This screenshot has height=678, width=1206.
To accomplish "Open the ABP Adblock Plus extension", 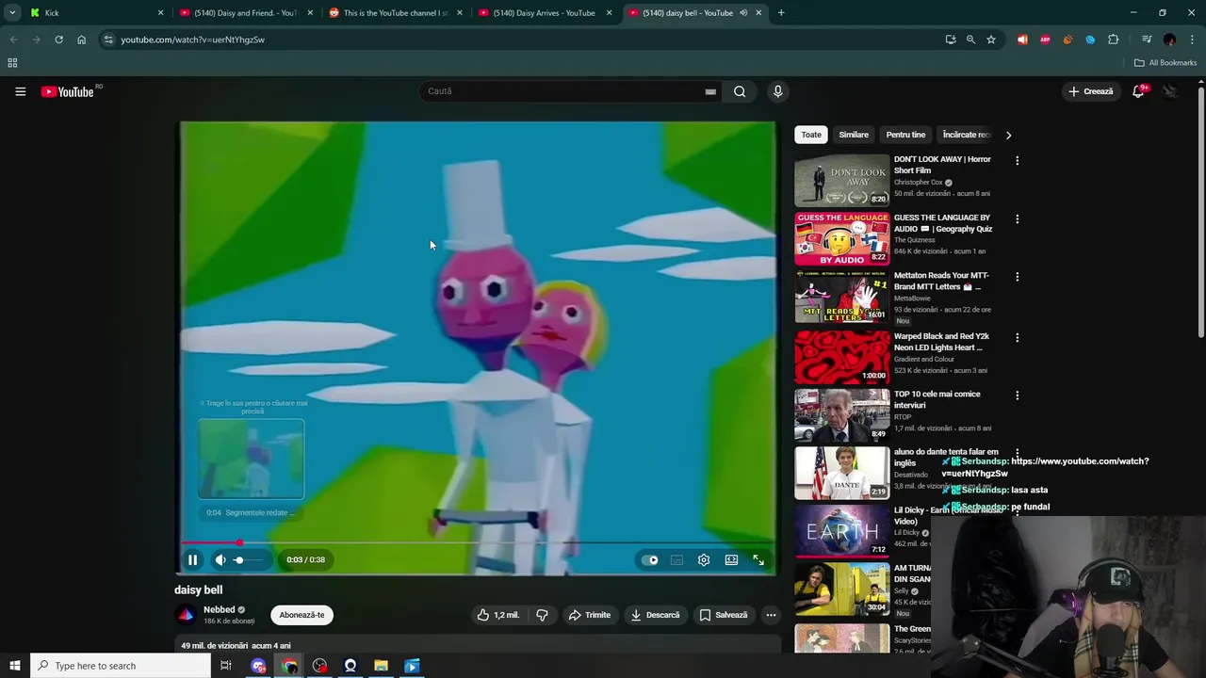I will tap(1045, 40).
